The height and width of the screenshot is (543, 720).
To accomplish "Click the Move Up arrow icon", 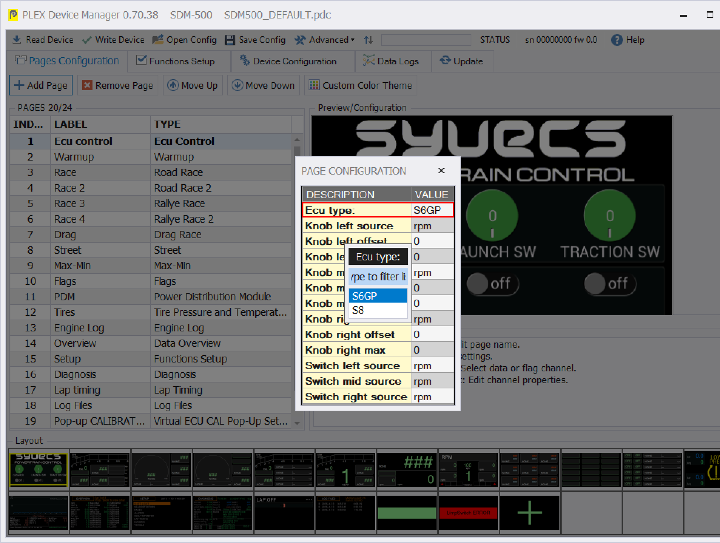I will pos(173,85).
